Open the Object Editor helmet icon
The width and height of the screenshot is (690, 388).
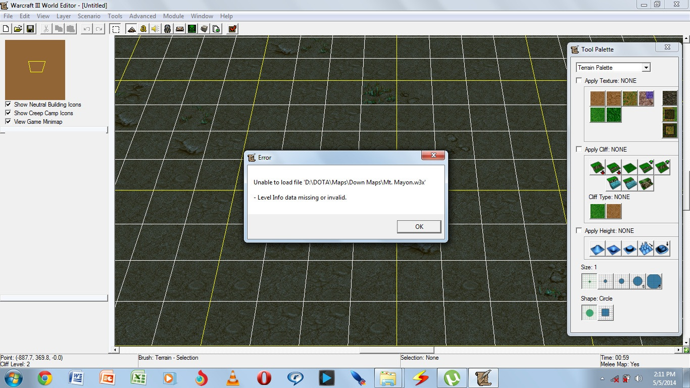tap(168, 29)
